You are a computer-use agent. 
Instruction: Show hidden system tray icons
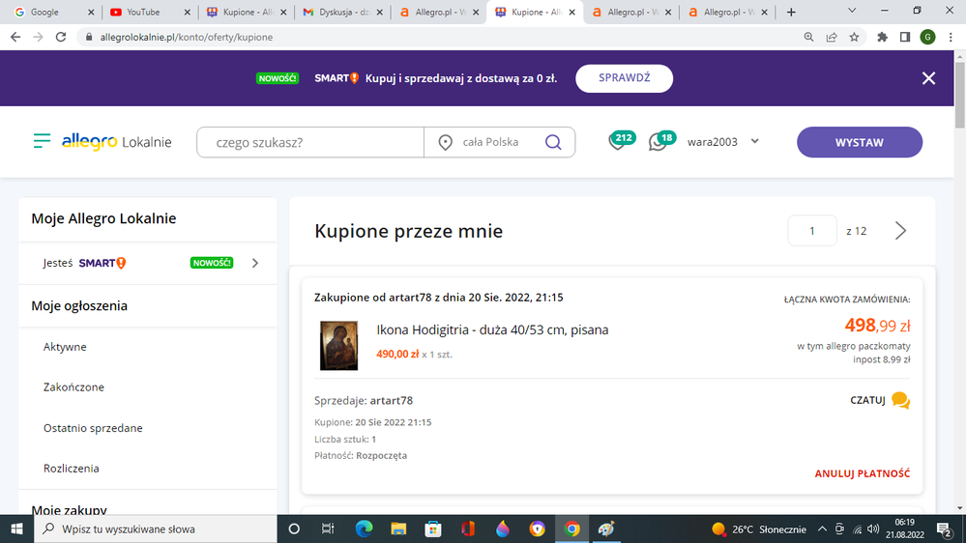[822, 529]
